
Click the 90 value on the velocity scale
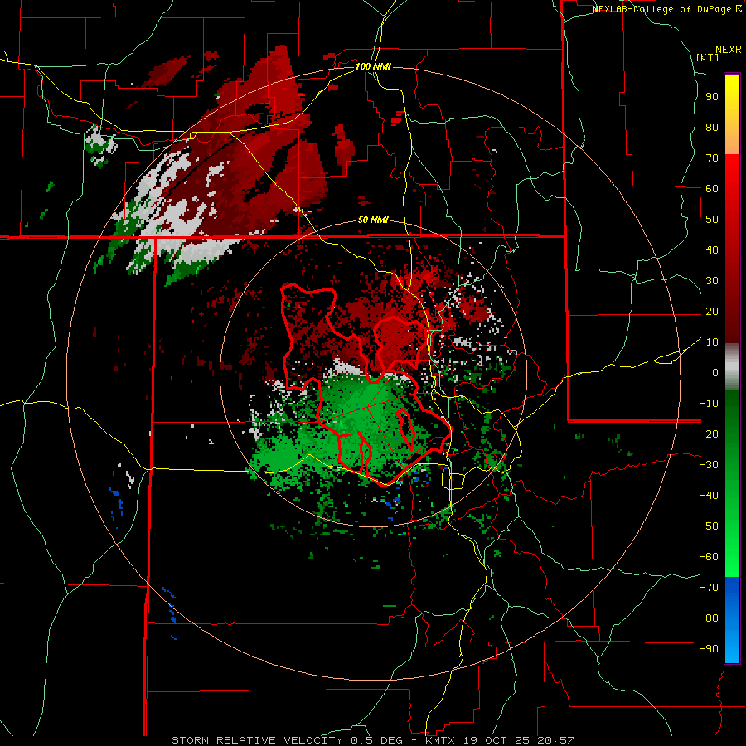[x=712, y=97]
